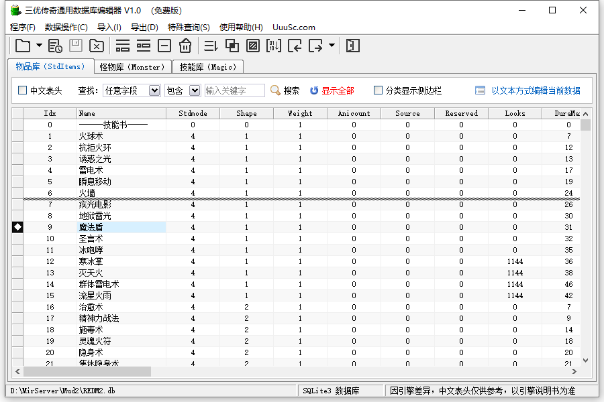This screenshot has width=604, height=402.
Task: Click the close database X icon
Action: tap(97, 46)
